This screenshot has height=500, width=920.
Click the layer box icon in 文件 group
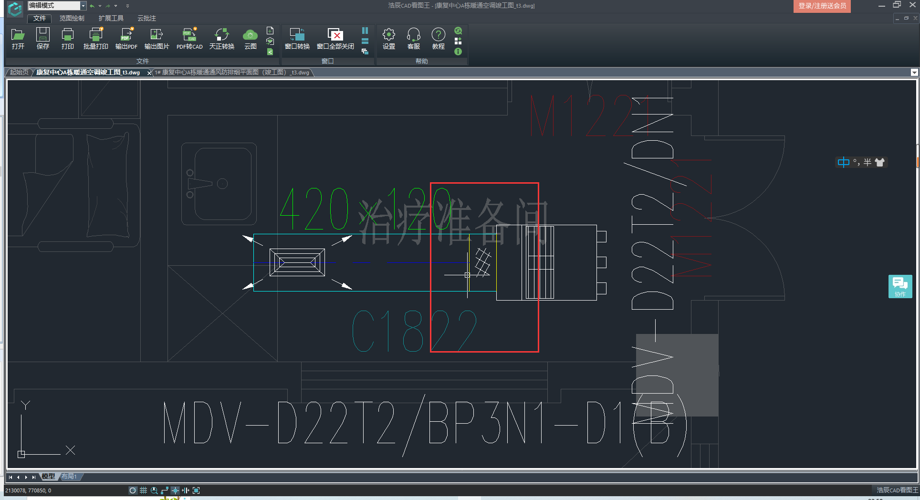[x=270, y=41]
